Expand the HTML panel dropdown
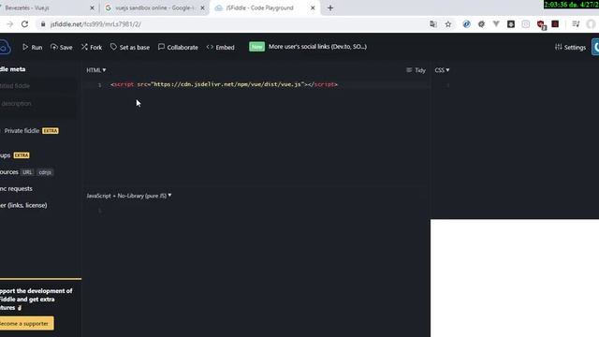The image size is (599, 337). point(95,70)
